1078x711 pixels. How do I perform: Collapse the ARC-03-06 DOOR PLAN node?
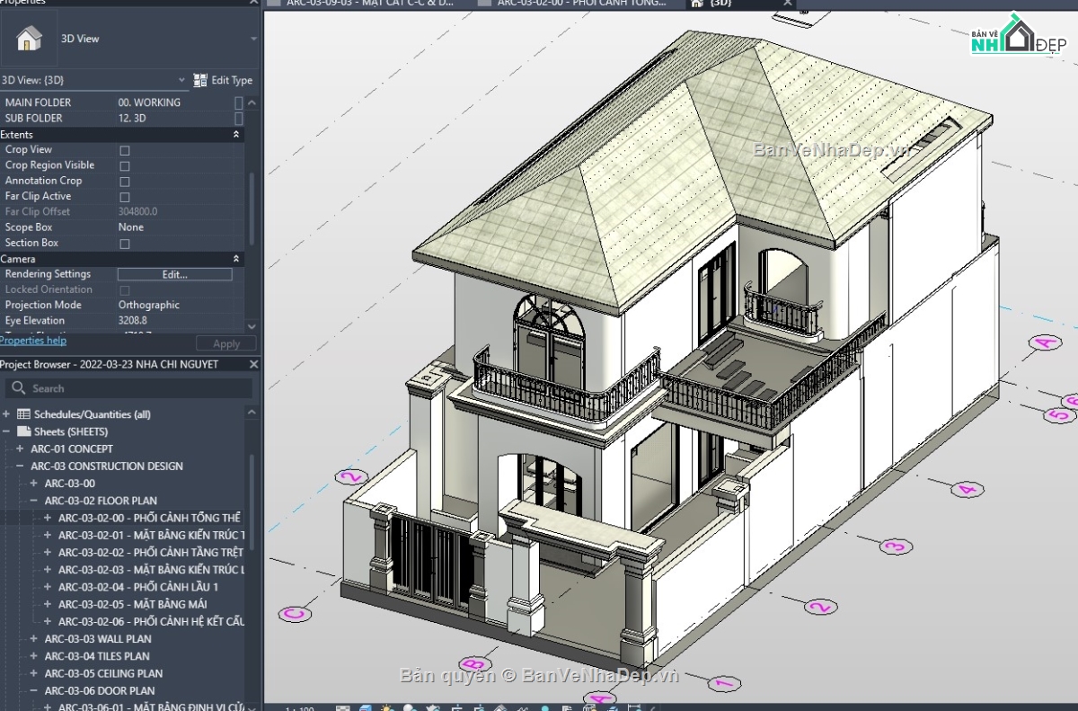pos(34,690)
